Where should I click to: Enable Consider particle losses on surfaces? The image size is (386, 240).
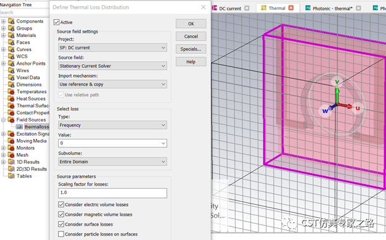(x=61, y=234)
